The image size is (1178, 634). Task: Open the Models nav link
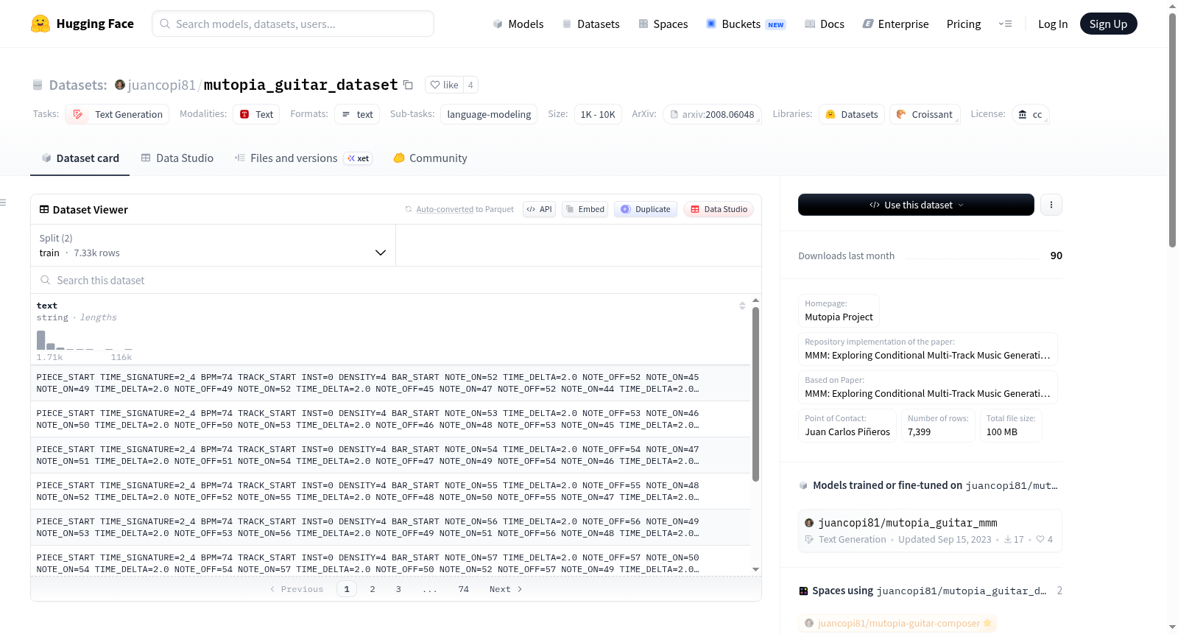point(518,24)
